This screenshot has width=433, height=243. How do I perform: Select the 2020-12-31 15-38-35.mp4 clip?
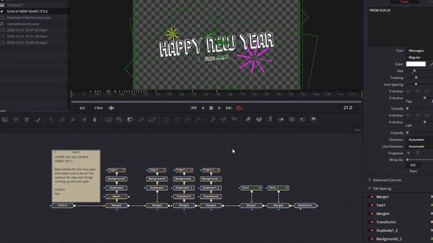pos(27,43)
